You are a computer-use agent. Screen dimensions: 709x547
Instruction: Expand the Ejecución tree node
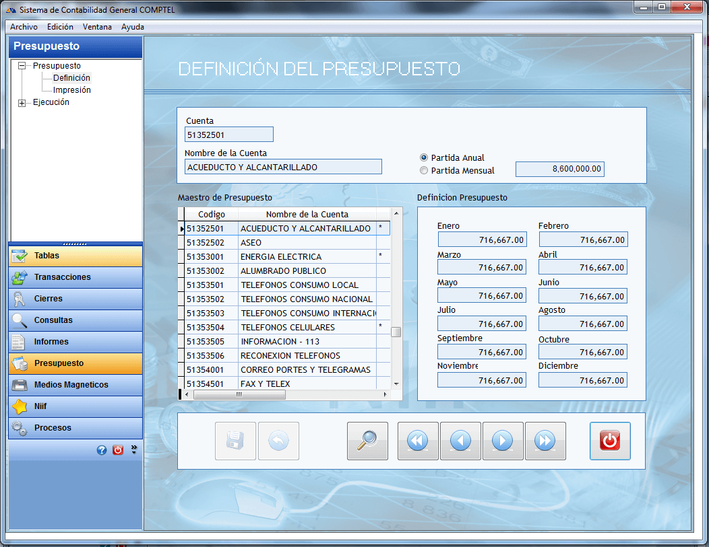tap(22, 103)
